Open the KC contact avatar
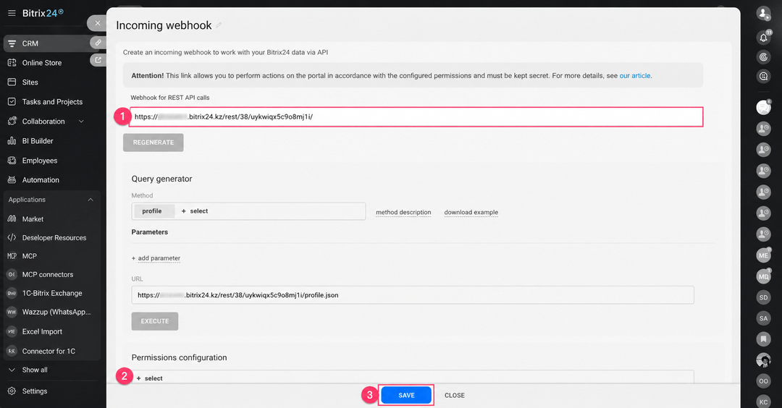The image size is (782, 408). coord(764,401)
